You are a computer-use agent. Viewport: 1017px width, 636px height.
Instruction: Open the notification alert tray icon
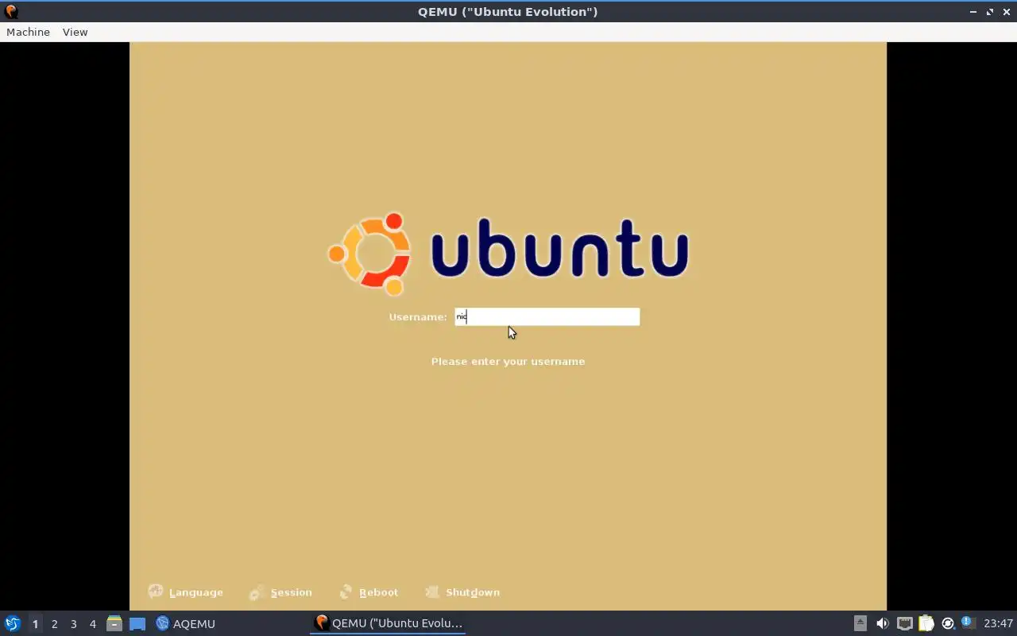pos(968,622)
